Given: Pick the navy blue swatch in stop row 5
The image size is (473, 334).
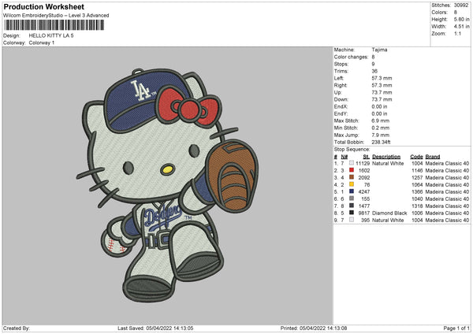Looking at the screenshot, I should point(352,191).
